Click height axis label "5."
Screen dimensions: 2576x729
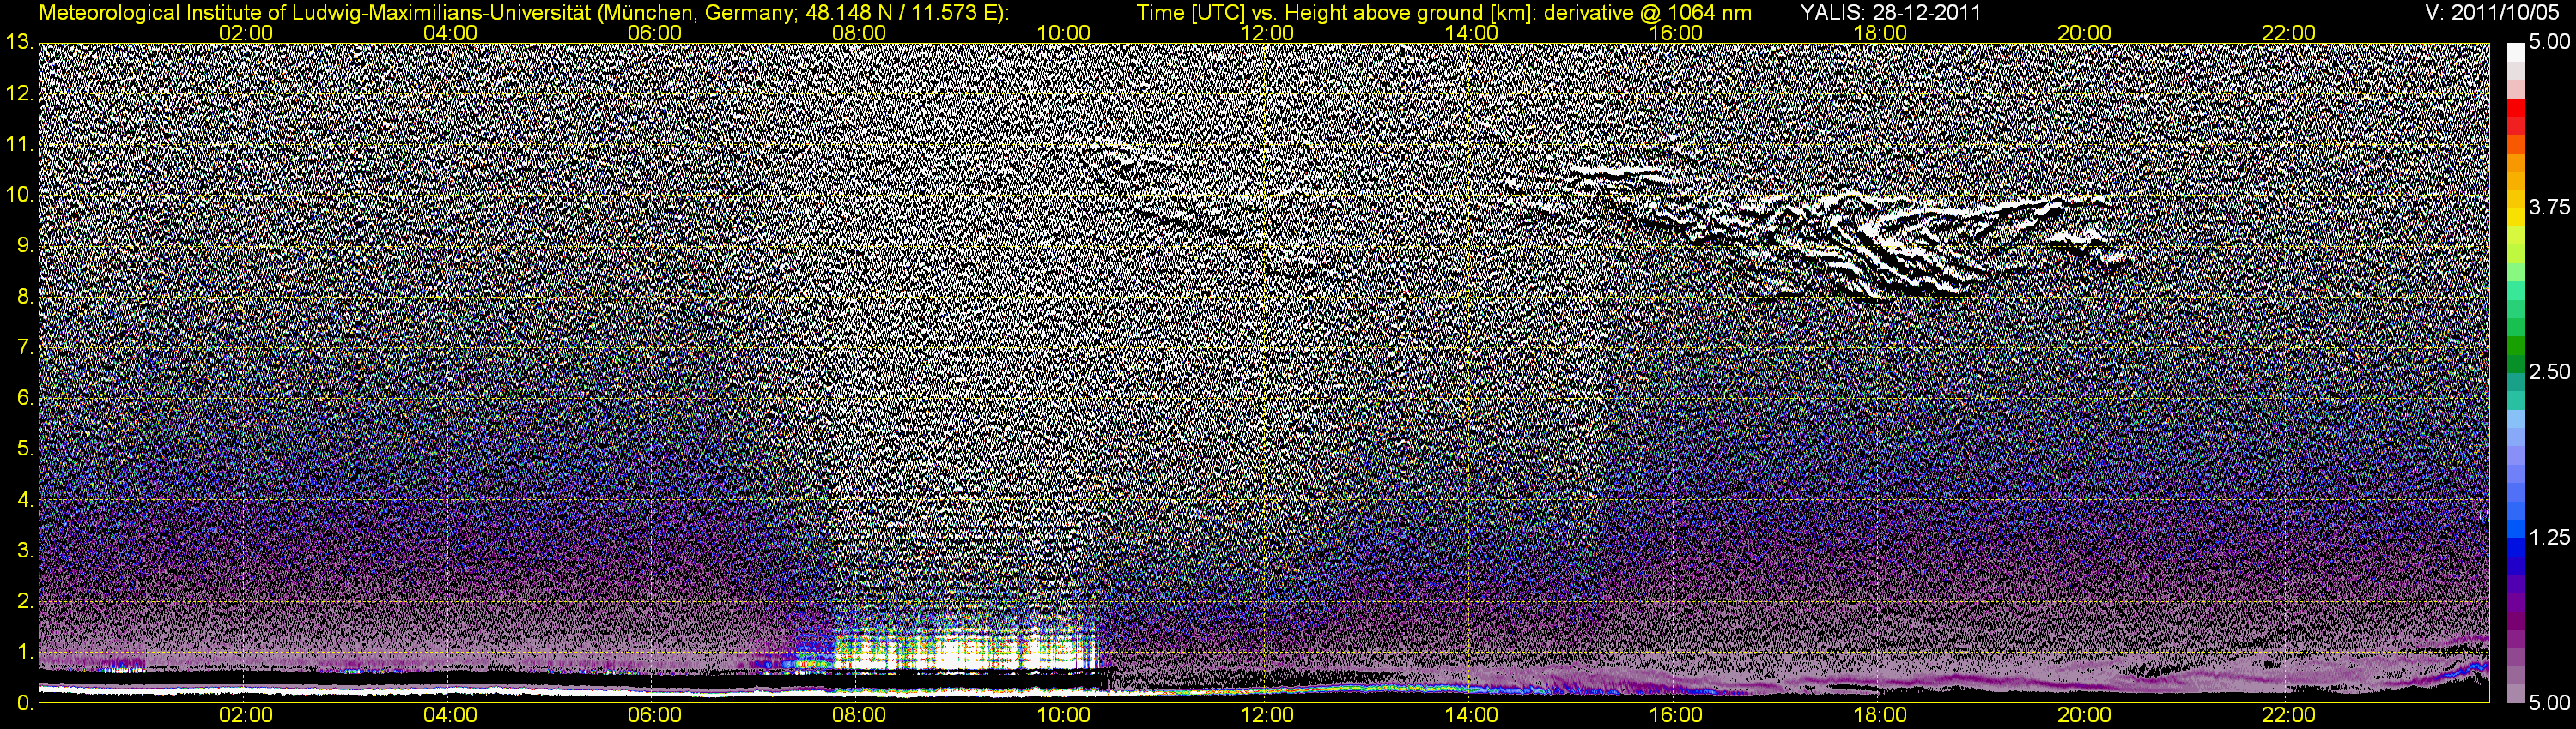[x=25, y=449]
